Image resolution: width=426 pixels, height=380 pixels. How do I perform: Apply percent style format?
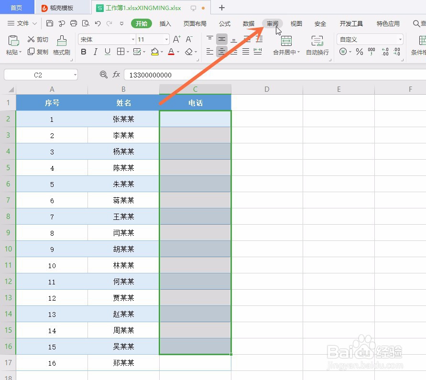click(360, 51)
